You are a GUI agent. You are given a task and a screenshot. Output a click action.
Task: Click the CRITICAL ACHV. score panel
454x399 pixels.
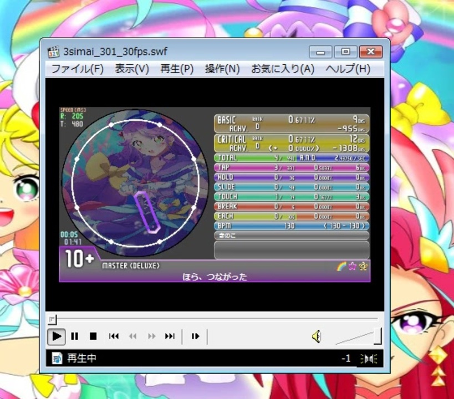pyautogui.click(x=292, y=144)
